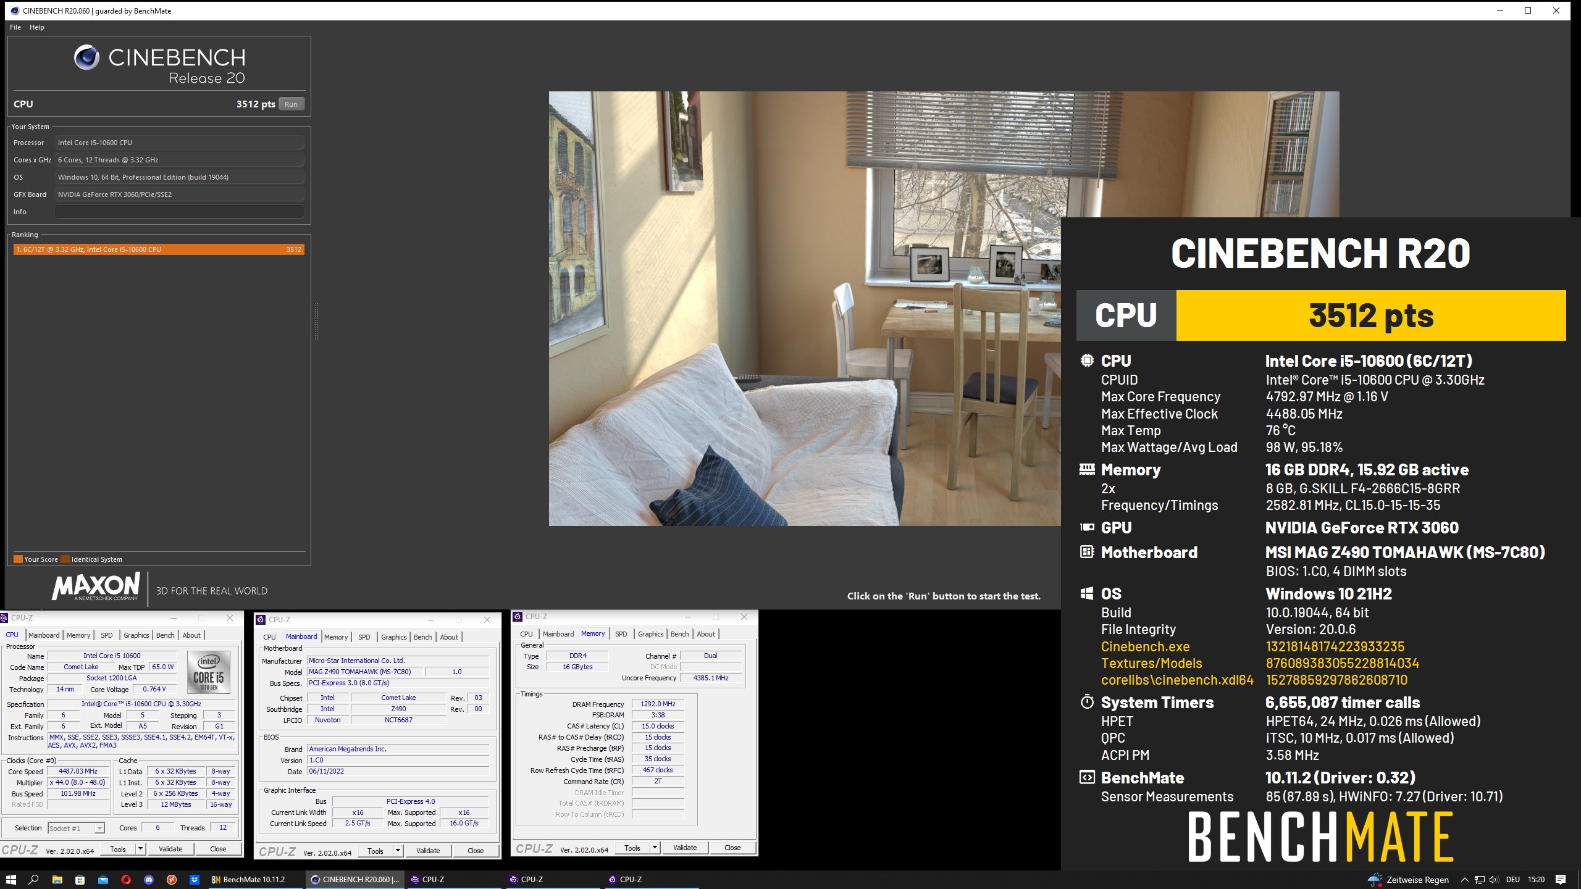Open the Selection Socket #1 combo box
The image size is (1581, 889).
click(x=76, y=828)
